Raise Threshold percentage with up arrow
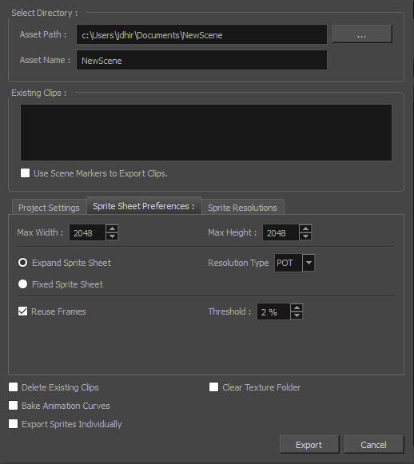The height and width of the screenshot is (464, 414). tap(297, 307)
